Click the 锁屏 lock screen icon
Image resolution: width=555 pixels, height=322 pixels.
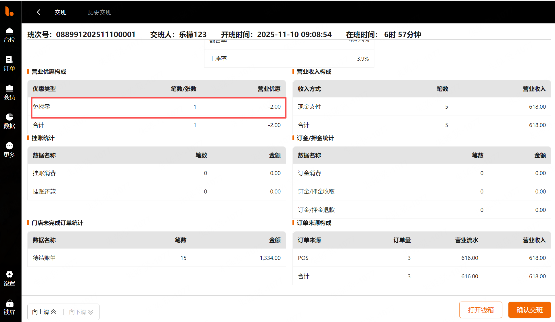(x=9, y=307)
